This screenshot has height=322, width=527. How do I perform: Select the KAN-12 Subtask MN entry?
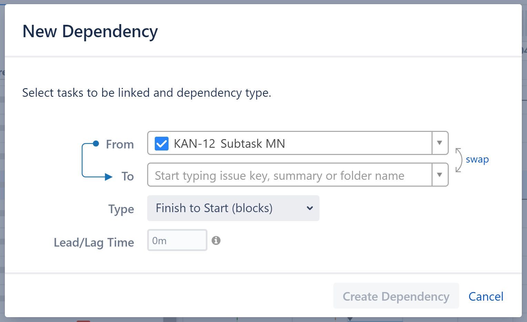(x=230, y=143)
